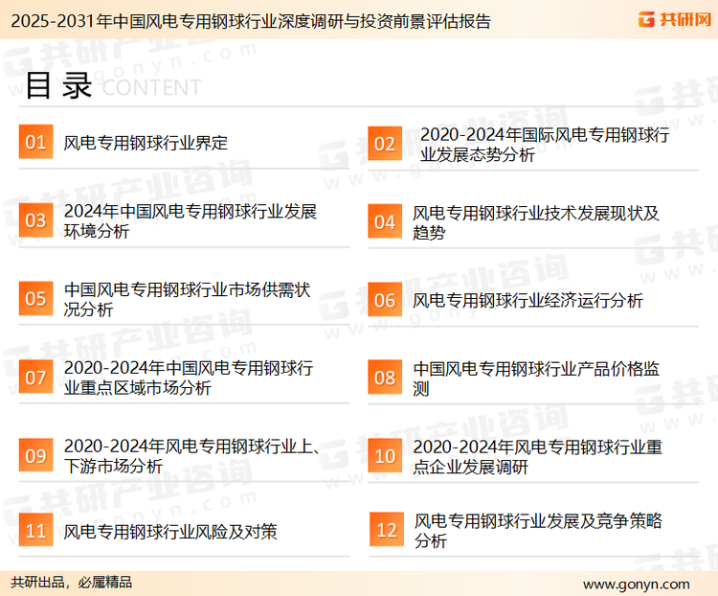The image size is (718, 596).
Task: Open 风电专用钢球行业发展及竞争策略分析 chapter
Action: coord(538,531)
